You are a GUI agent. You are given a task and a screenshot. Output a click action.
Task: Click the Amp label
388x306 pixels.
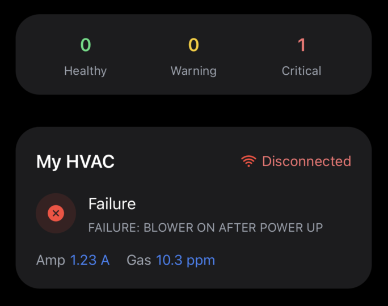point(50,261)
